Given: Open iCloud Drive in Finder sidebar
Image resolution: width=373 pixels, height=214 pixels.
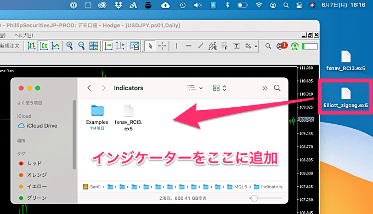Looking at the screenshot, I should 38,126.
